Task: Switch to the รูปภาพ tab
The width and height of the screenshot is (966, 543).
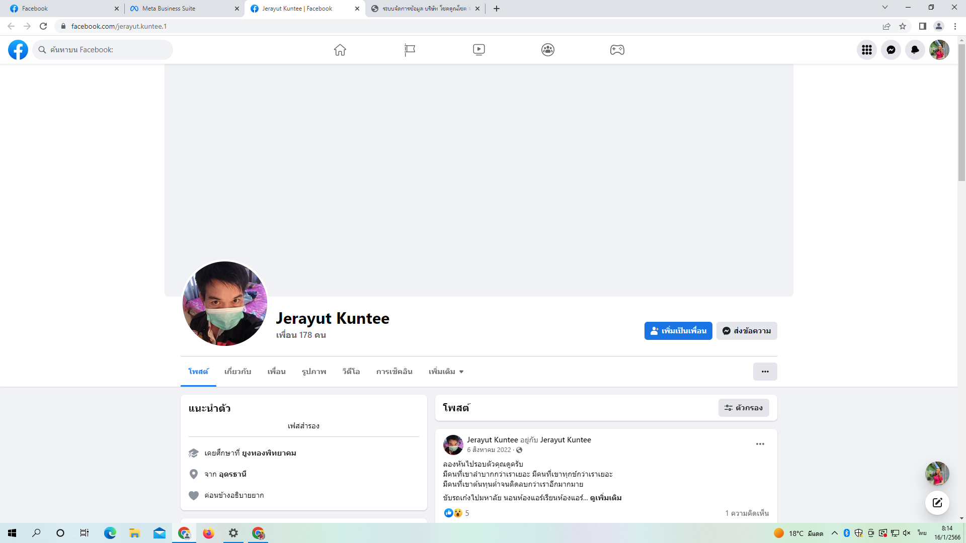Action: [x=314, y=372]
